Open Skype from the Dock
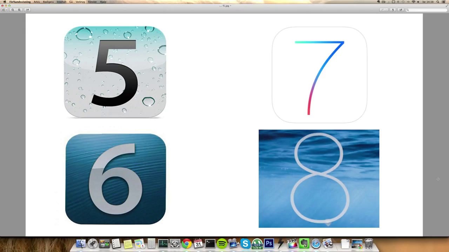The image size is (449, 252). pos(246,244)
